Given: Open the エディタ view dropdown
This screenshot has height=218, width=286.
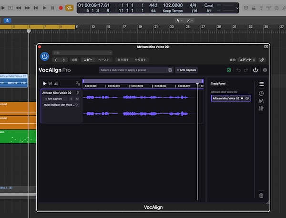Looking at the screenshot, I should tap(247, 60).
